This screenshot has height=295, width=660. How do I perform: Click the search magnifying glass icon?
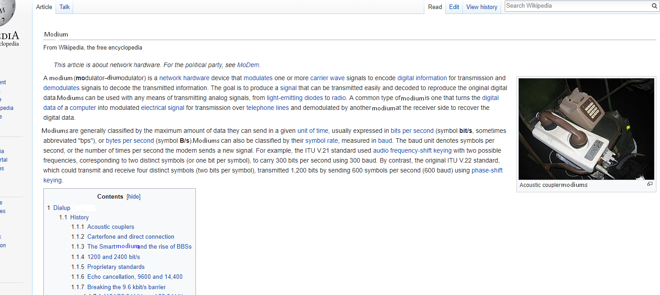(x=654, y=6)
